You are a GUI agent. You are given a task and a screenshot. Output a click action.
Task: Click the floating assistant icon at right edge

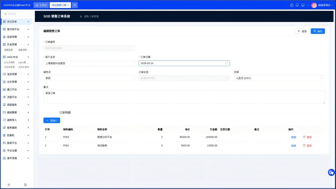click(331, 172)
